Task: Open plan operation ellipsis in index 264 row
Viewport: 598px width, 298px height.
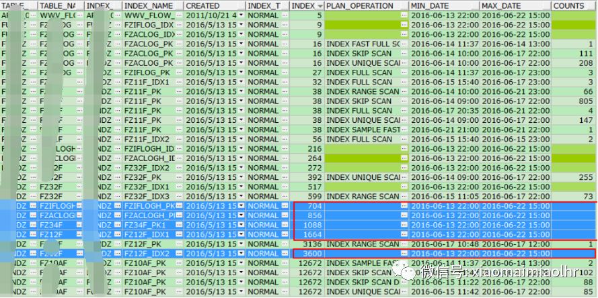Action: point(404,158)
